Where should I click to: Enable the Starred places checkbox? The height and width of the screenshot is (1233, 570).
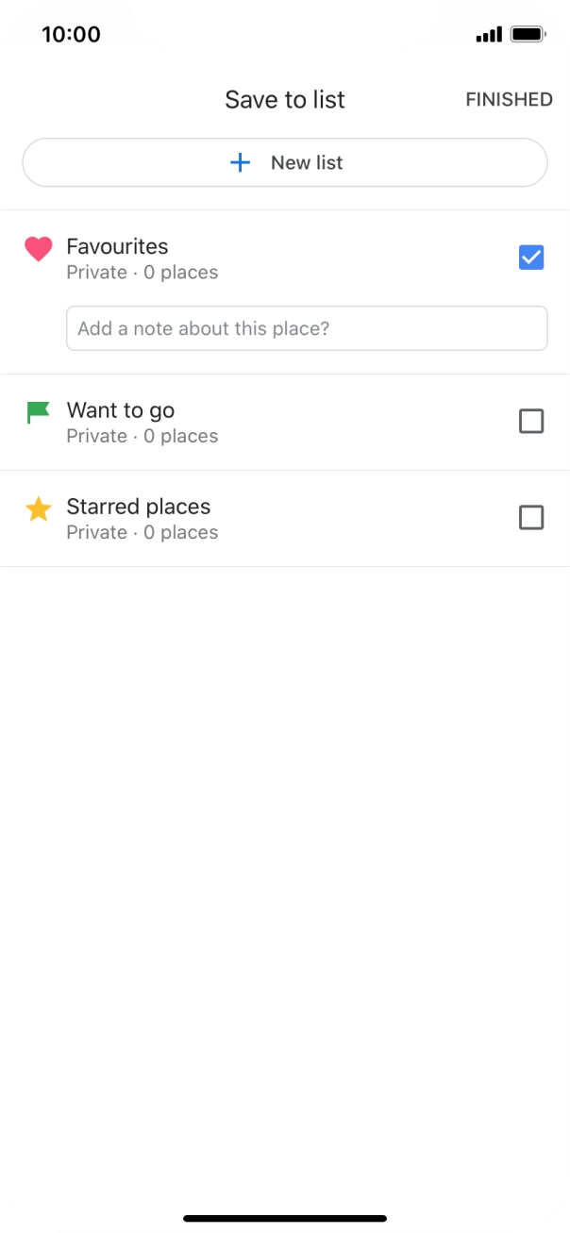point(531,517)
